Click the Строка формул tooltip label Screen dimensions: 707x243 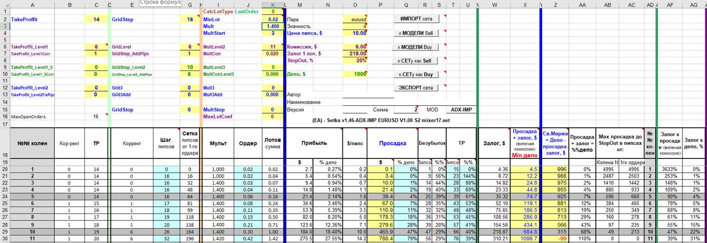tap(160, 3)
